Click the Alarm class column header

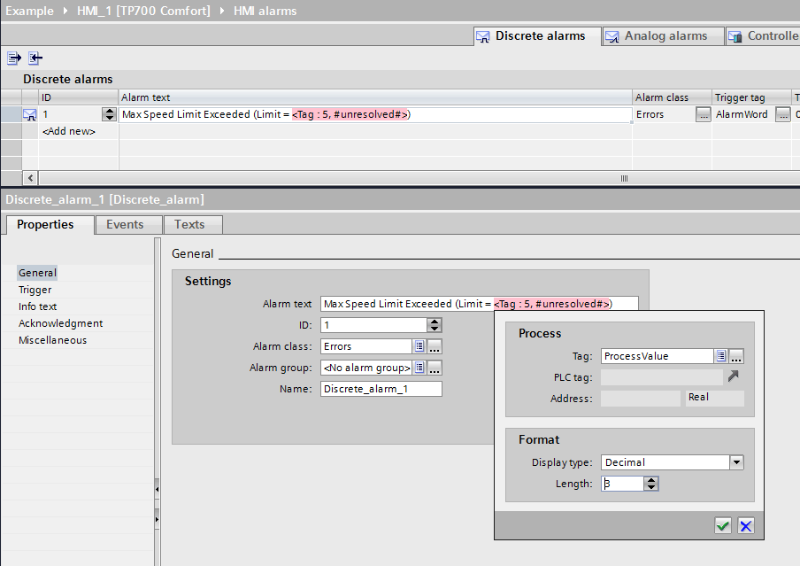click(x=672, y=97)
